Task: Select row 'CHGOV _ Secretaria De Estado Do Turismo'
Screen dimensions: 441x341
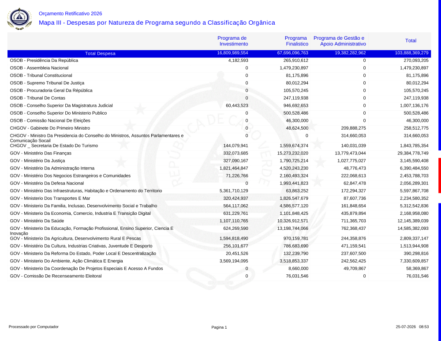Action: coord(219,146)
